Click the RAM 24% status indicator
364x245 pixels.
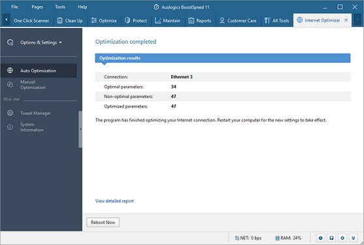coord(288,238)
